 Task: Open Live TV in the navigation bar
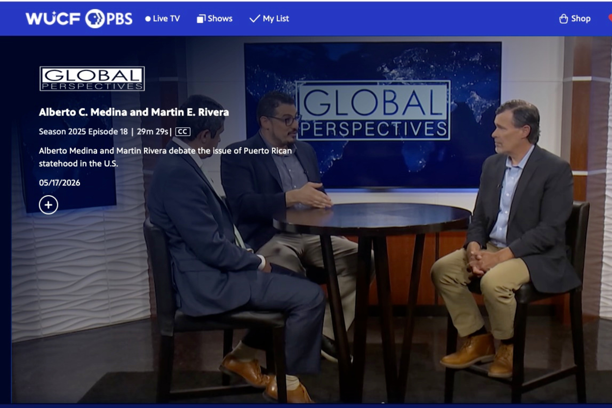click(162, 18)
